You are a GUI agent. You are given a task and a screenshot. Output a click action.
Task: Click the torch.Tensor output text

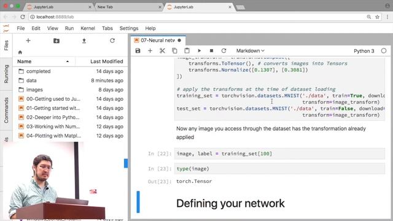tap(194, 181)
